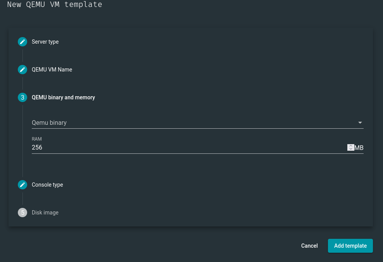Image resolution: width=383 pixels, height=262 pixels.
Task: Click the New QEMU VM template heading
Action: tap(55, 5)
